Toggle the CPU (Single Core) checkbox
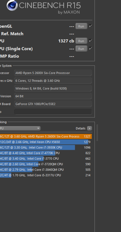Screen dimensions: 121x232 pos(90,48)
